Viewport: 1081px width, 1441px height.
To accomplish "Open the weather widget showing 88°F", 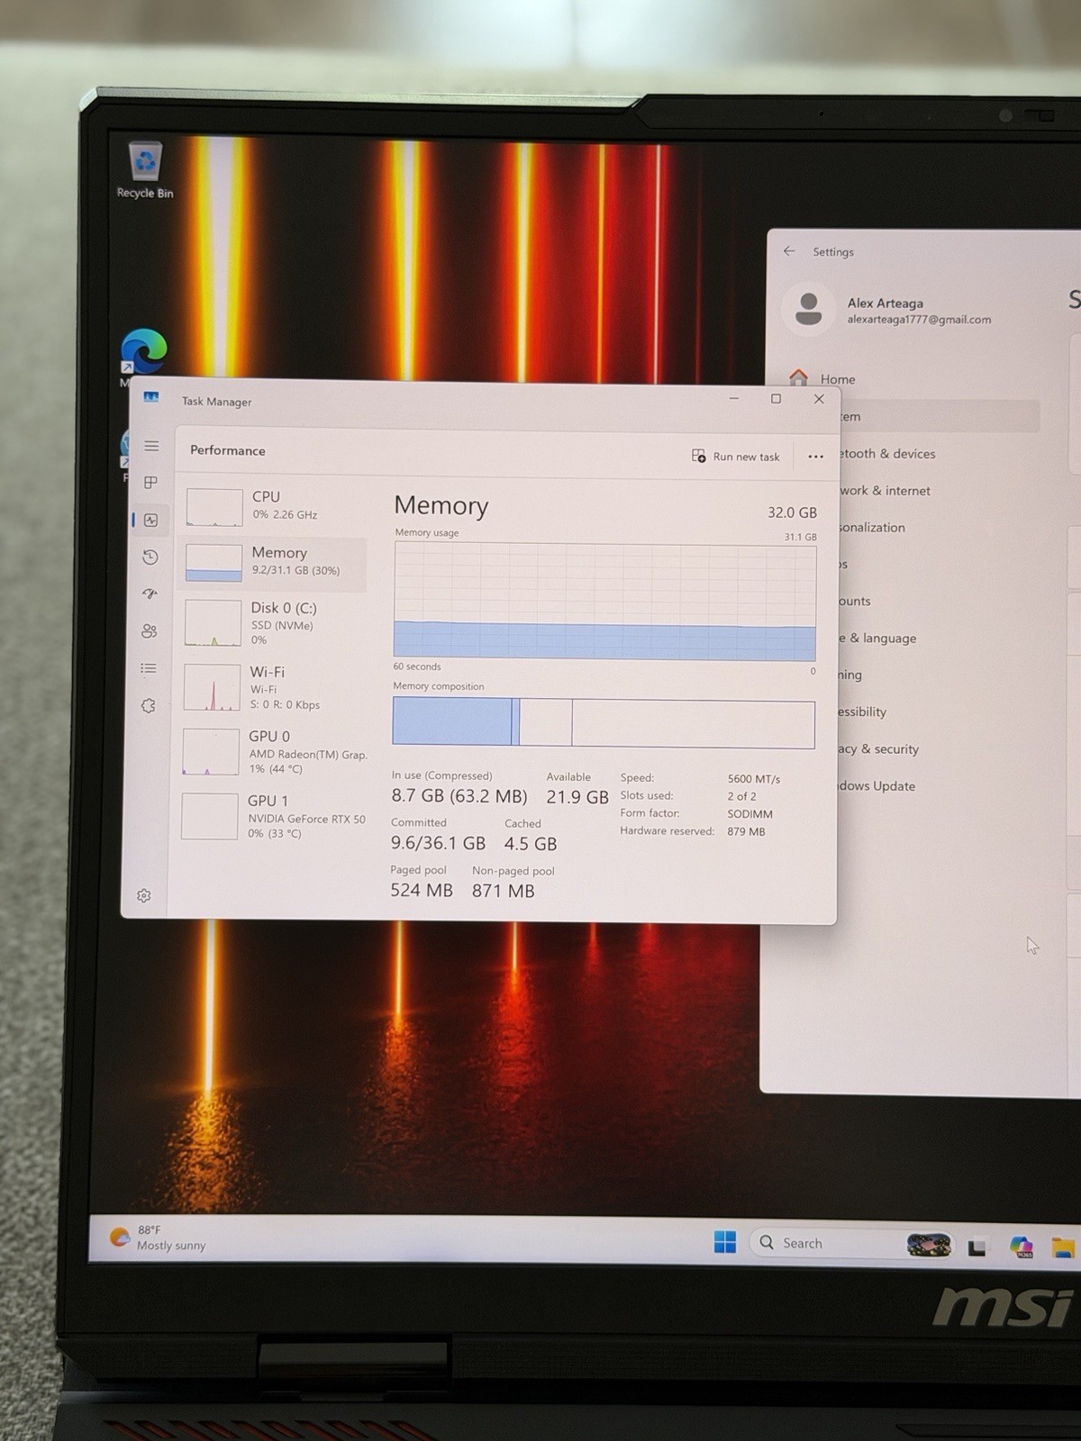I will pyautogui.click(x=159, y=1237).
